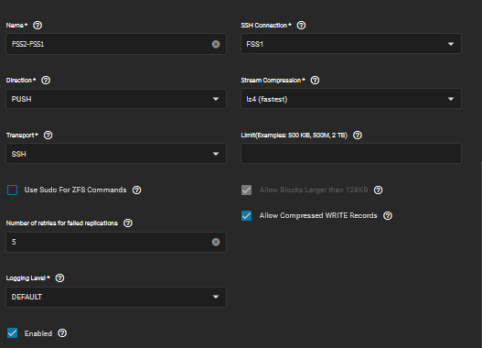This screenshot has width=482, height=348.
Task: Open help for Logging Level
Action: 59,278
